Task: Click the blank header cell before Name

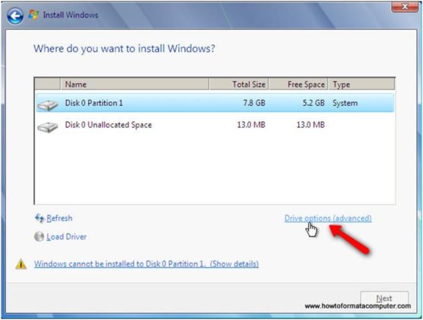Action: [x=48, y=85]
